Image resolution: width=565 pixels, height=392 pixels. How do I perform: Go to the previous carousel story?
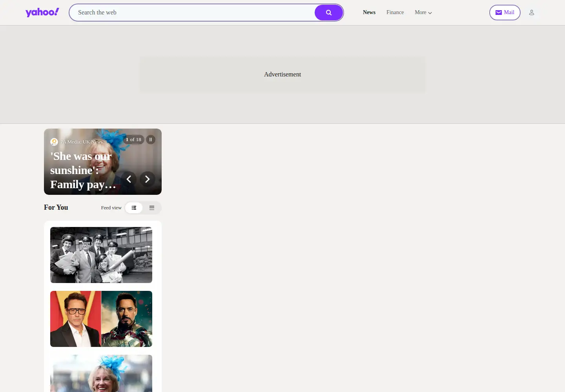[x=129, y=179]
